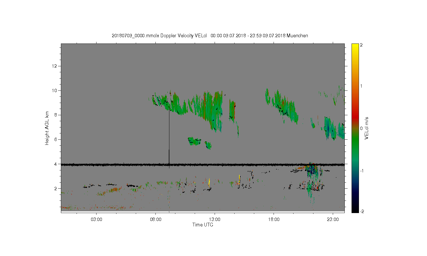Screen dimensions: 427x256
Task: Click the "-2" colorbar tick label
Action: (362, 211)
